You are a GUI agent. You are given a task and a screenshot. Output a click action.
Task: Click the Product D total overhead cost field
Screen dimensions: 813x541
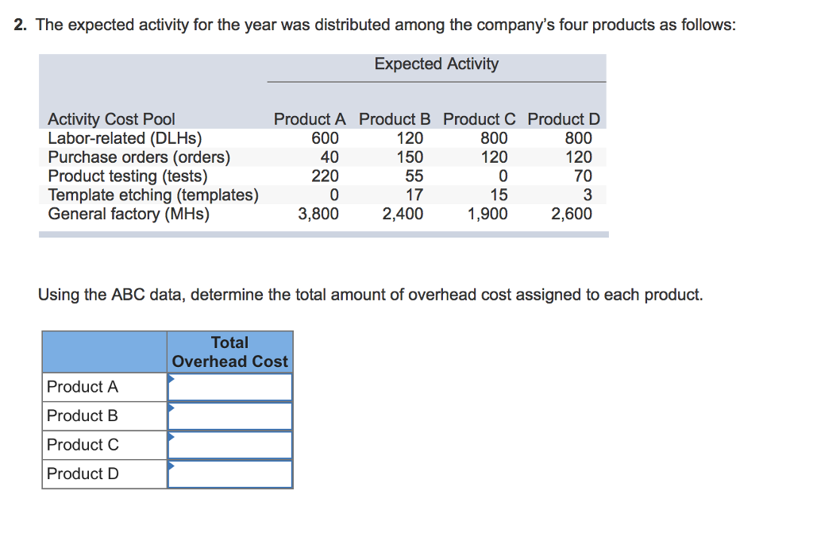[x=230, y=474]
